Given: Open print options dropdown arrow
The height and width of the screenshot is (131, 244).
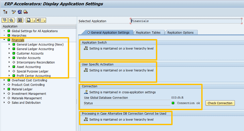Looking at the screenshot, I should coord(34,20).
